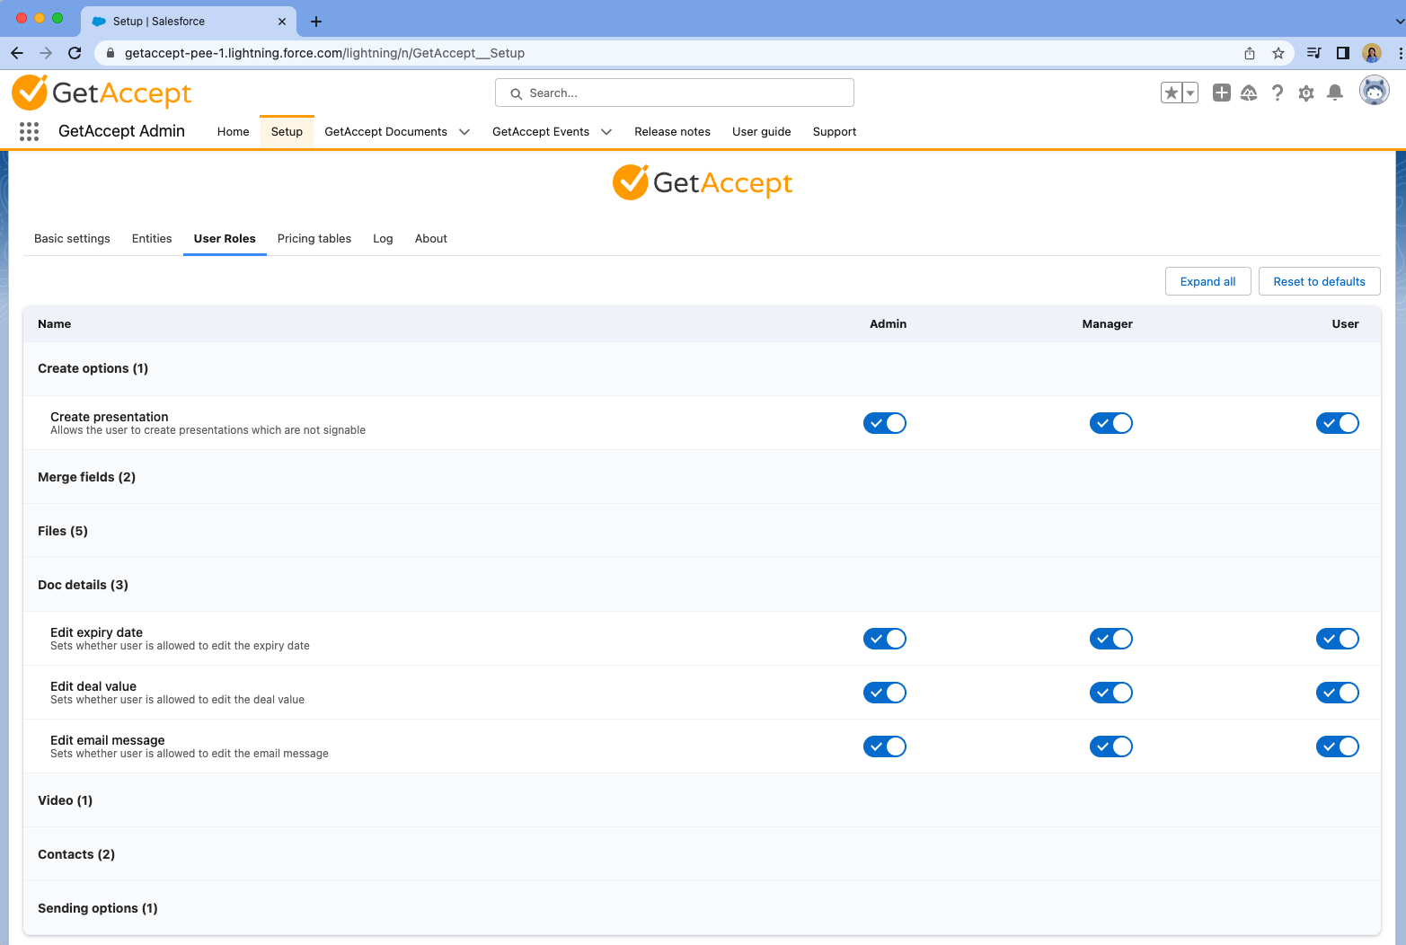Toggle Edit expiry date for Manager

[x=1111, y=639]
